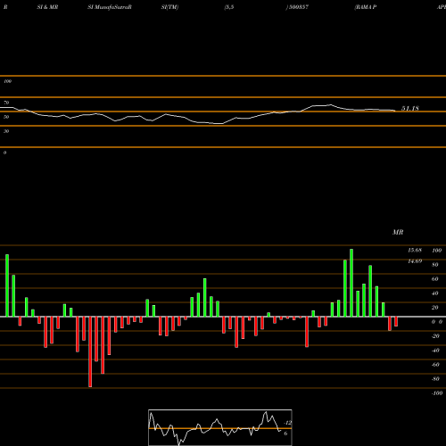Click the 70 level label on RSI axis
Viewport: 446px width, 446px height.
[6, 103]
